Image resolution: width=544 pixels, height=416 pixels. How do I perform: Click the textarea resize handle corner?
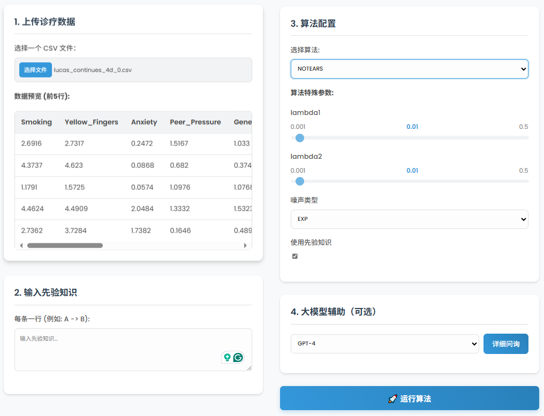[249, 368]
